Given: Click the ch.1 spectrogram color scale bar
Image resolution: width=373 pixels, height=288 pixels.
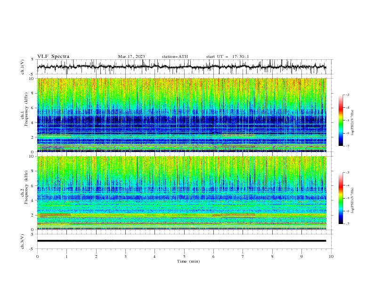Looking at the screenshot, I should coord(341,120).
